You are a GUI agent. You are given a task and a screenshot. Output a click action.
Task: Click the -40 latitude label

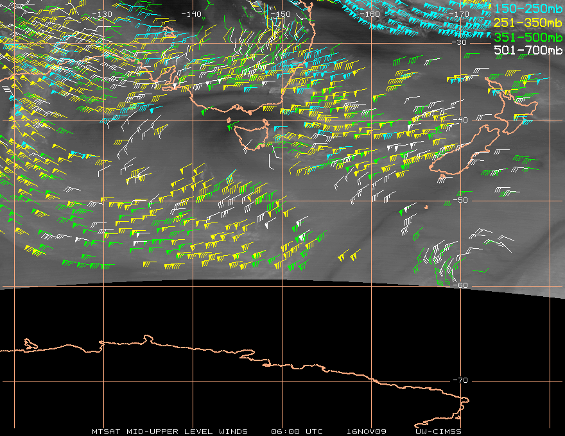(x=460, y=120)
